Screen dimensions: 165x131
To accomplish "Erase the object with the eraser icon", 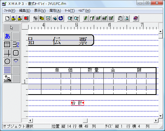I will pyautogui.click(x=54, y=18).
